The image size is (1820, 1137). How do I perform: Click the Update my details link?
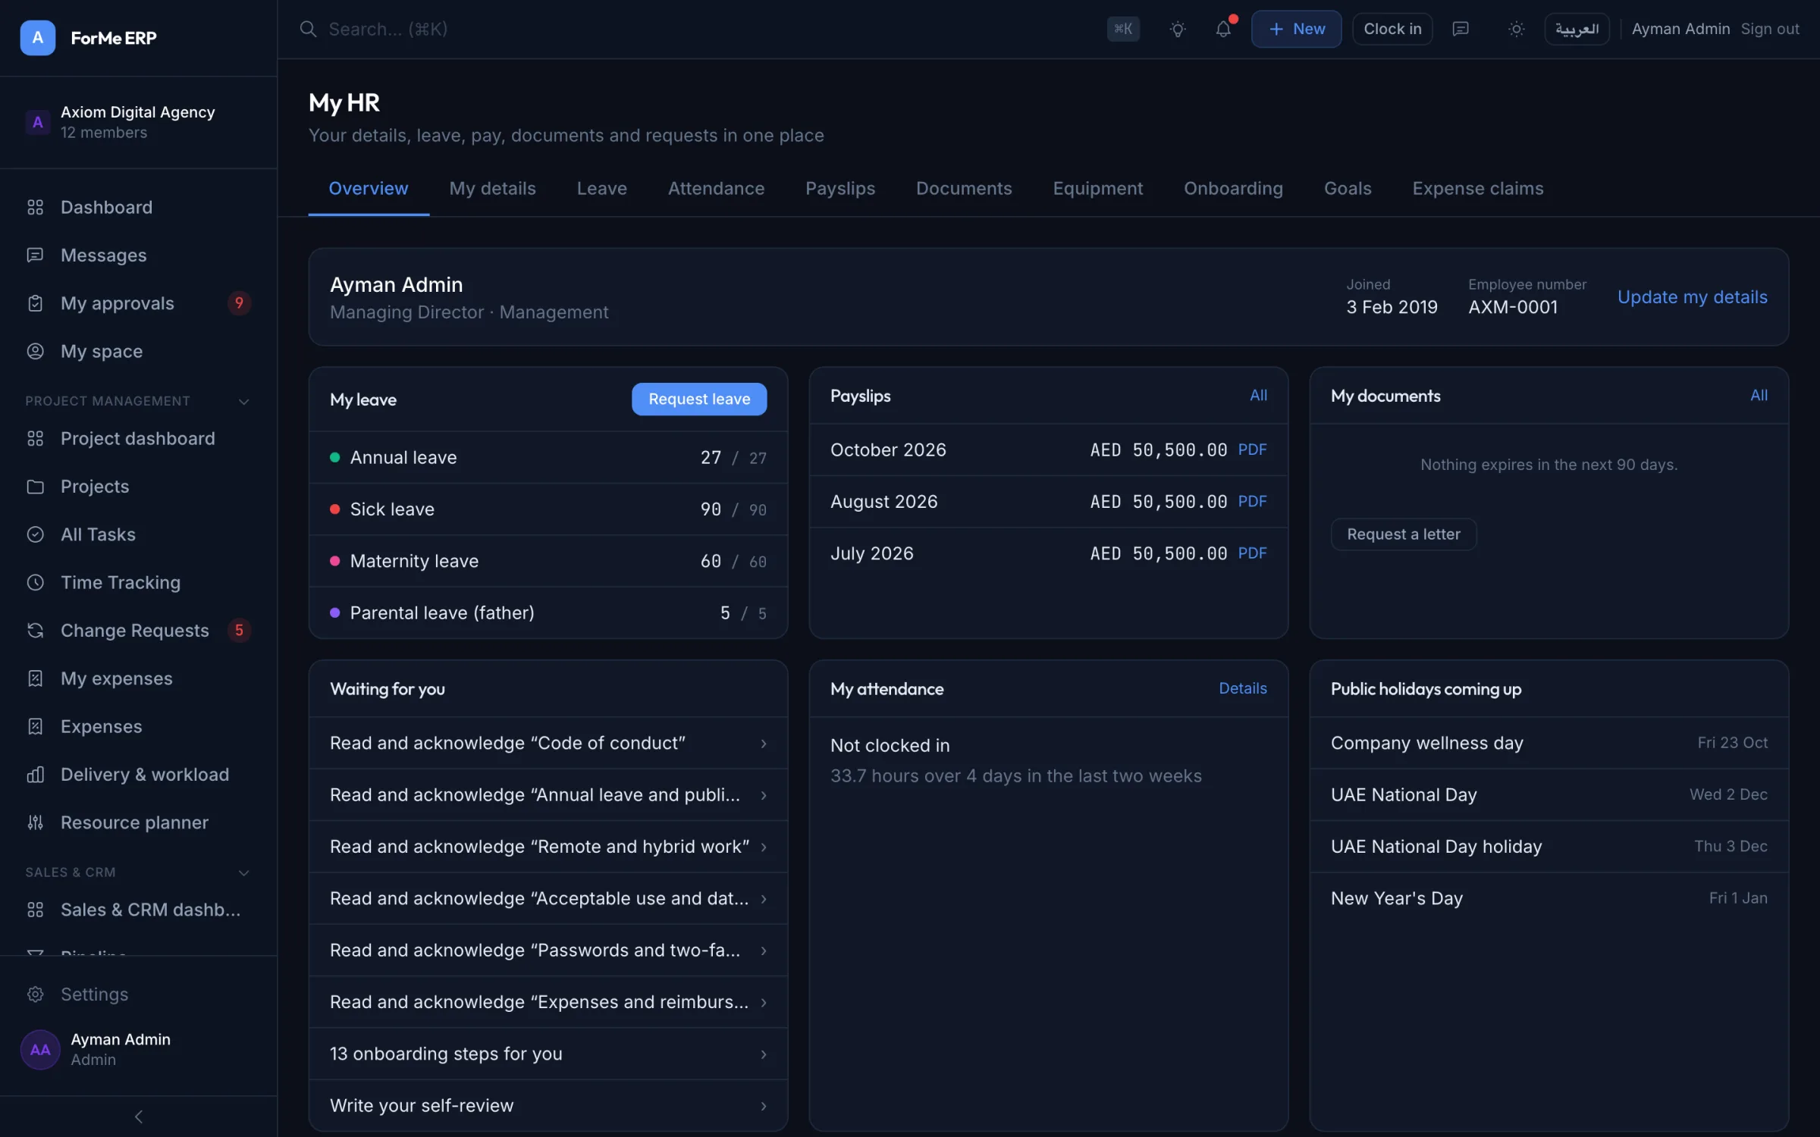[1692, 297]
